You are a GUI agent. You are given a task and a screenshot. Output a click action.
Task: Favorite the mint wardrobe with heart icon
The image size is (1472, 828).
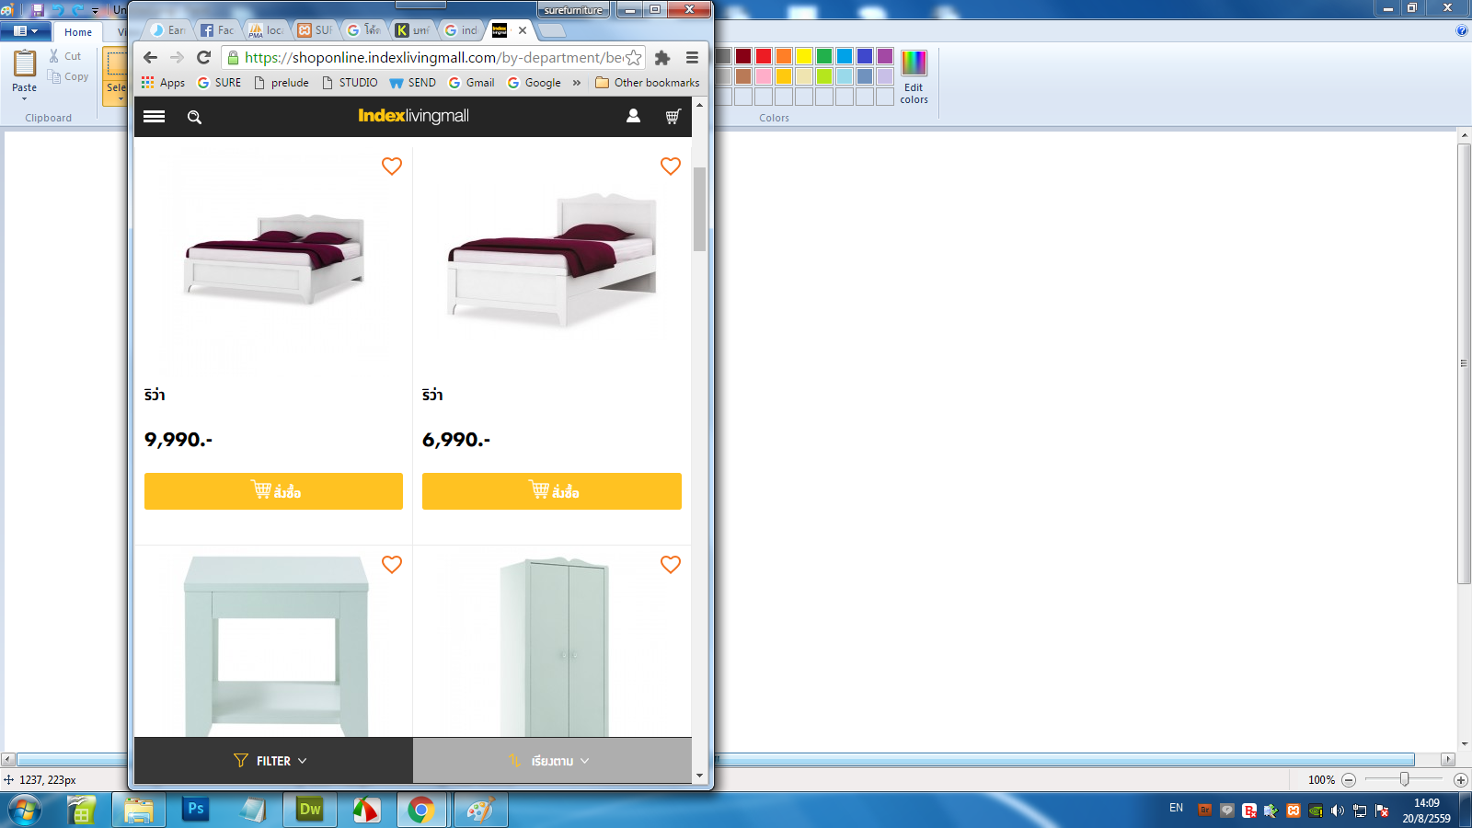pyautogui.click(x=671, y=565)
